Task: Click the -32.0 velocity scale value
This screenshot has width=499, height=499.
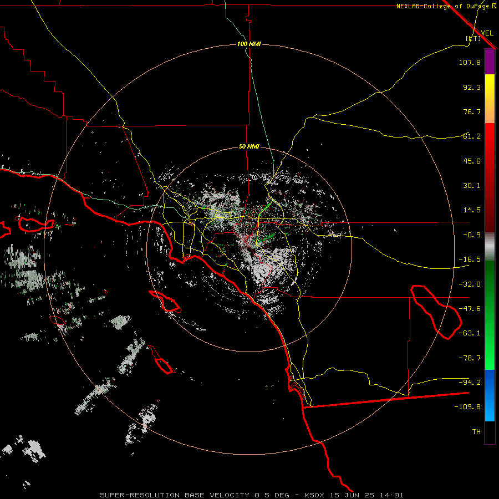Action: 470,284
